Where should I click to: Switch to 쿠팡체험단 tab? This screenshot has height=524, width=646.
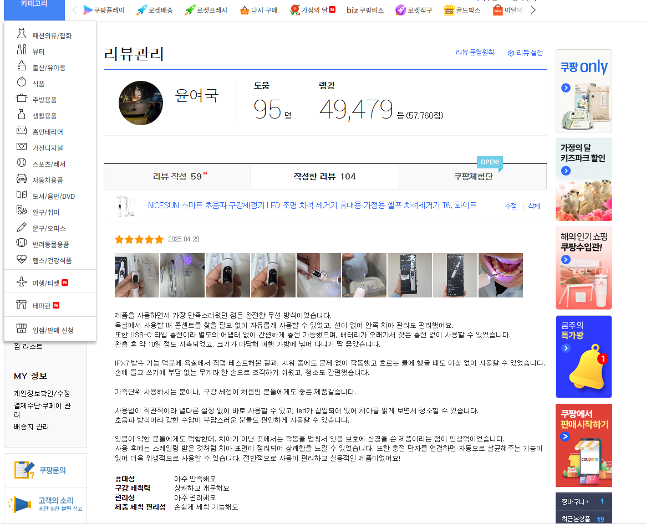pyautogui.click(x=473, y=176)
